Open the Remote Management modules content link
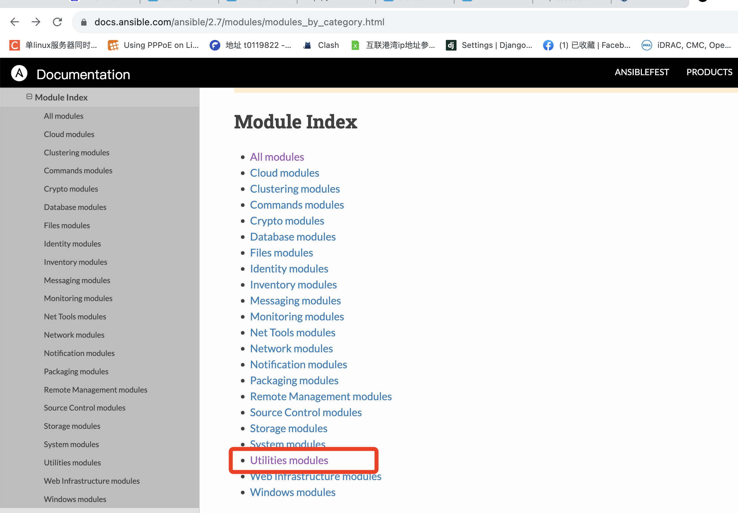The width and height of the screenshot is (738, 513). pyautogui.click(x=321, y=397)
